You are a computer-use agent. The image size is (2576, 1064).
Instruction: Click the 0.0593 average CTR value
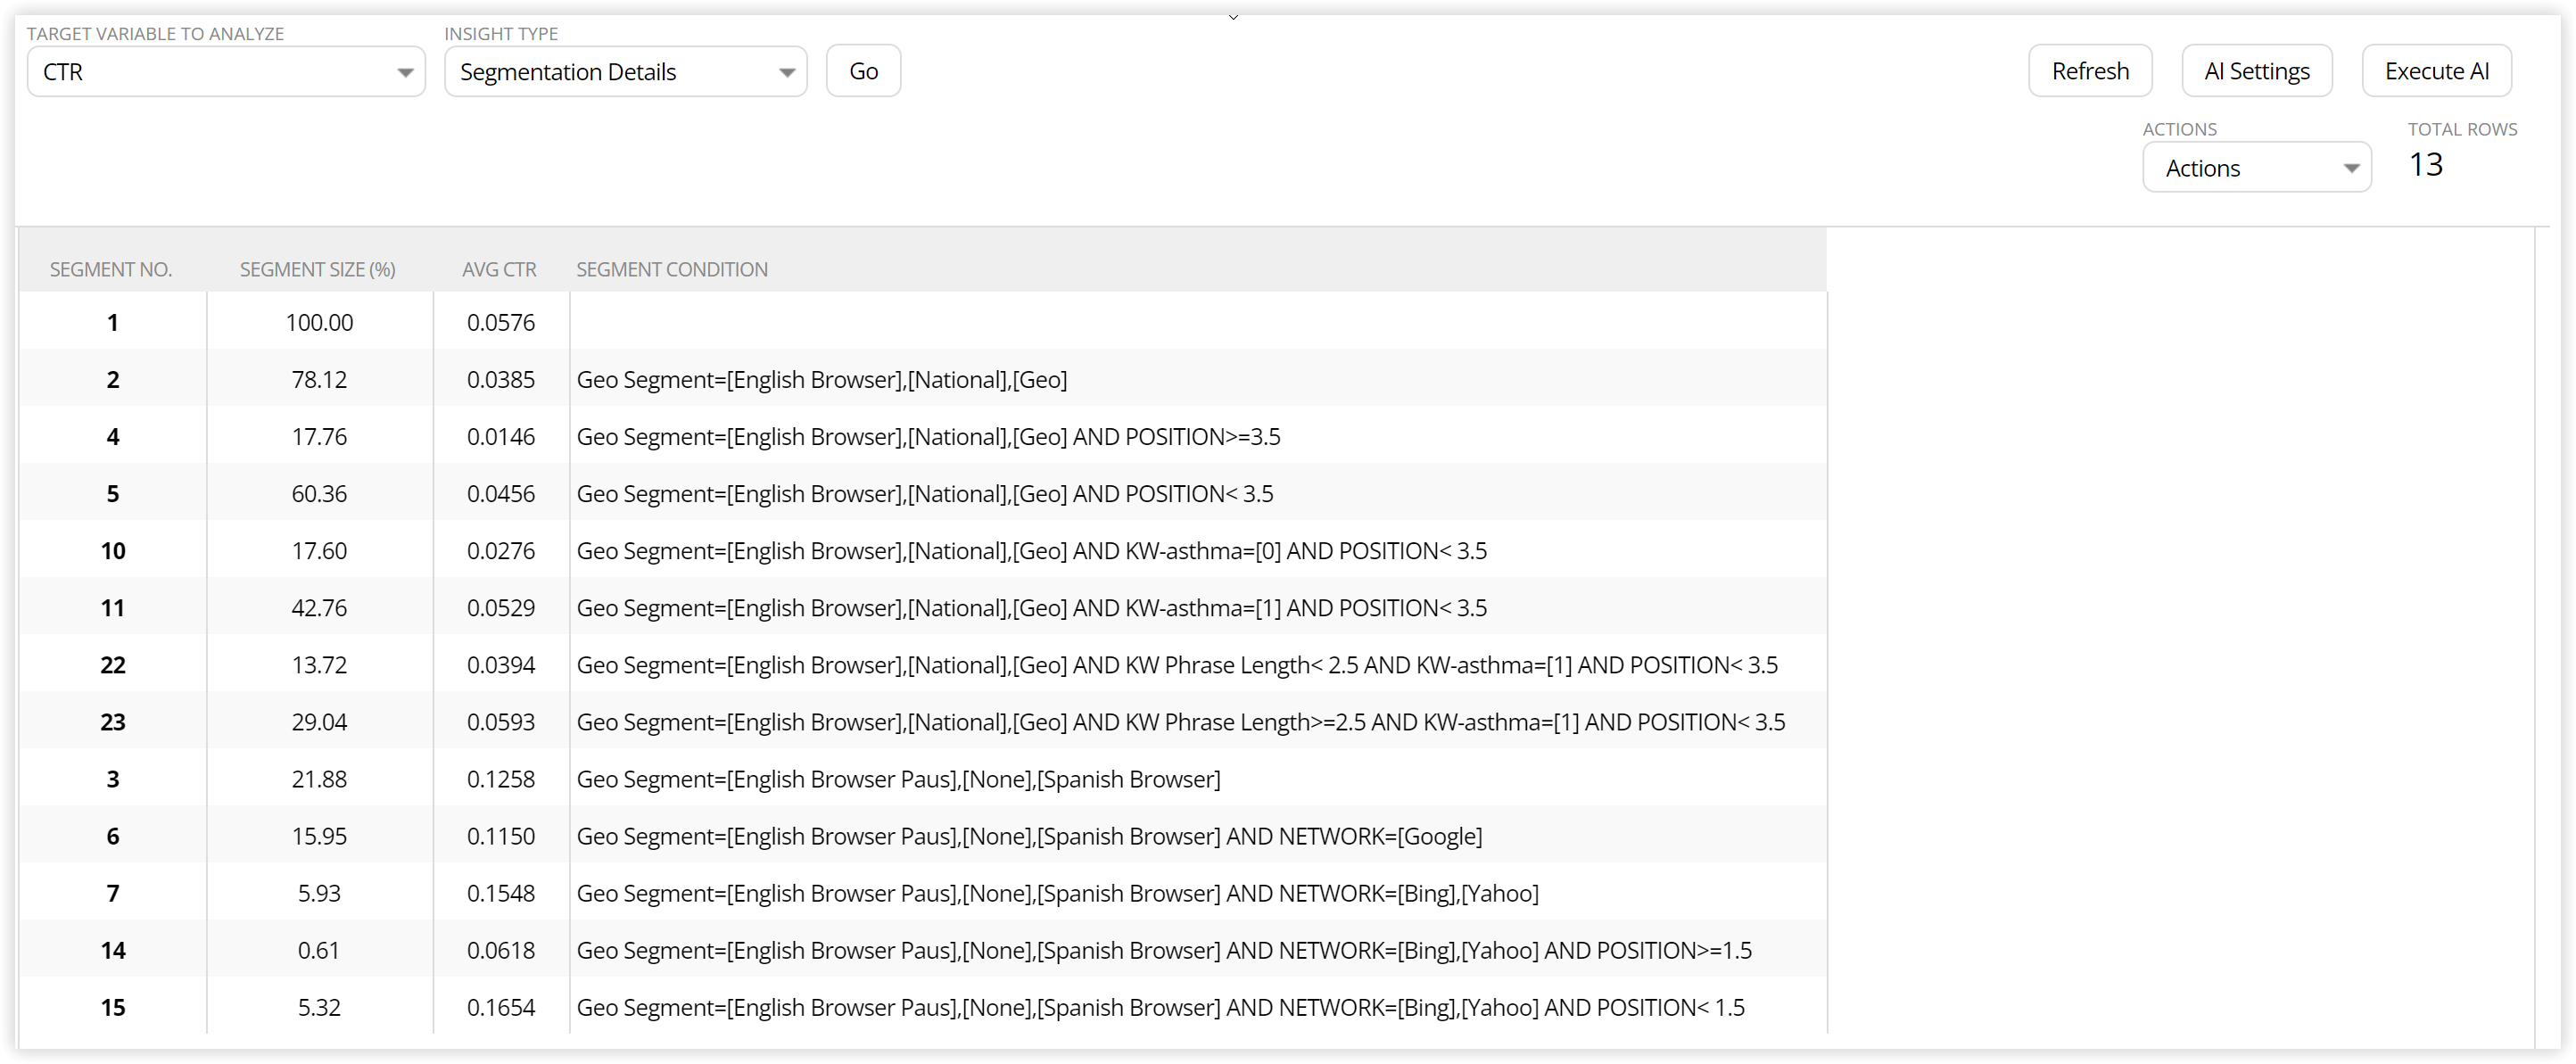tap(501, 721)
